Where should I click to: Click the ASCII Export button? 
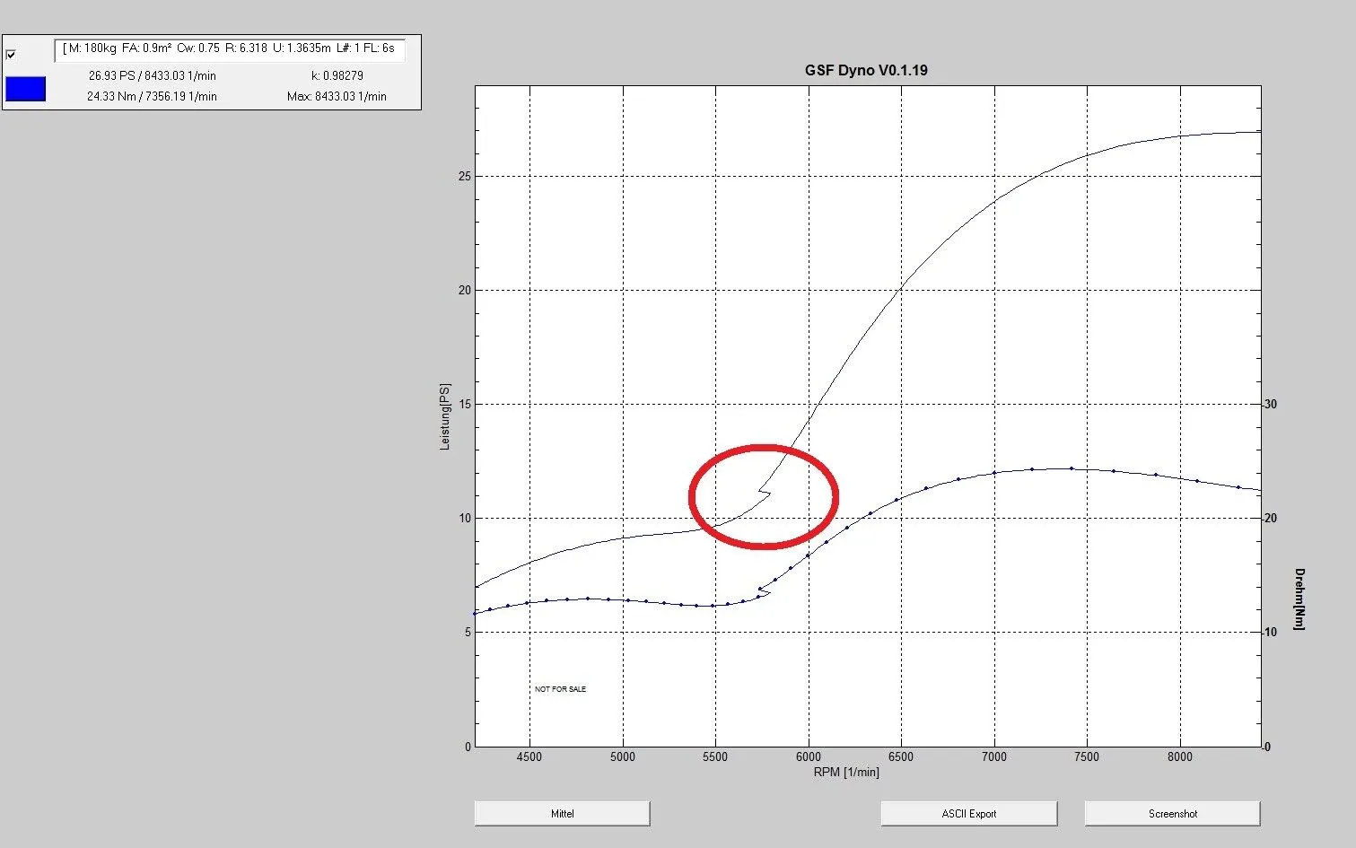968,814
